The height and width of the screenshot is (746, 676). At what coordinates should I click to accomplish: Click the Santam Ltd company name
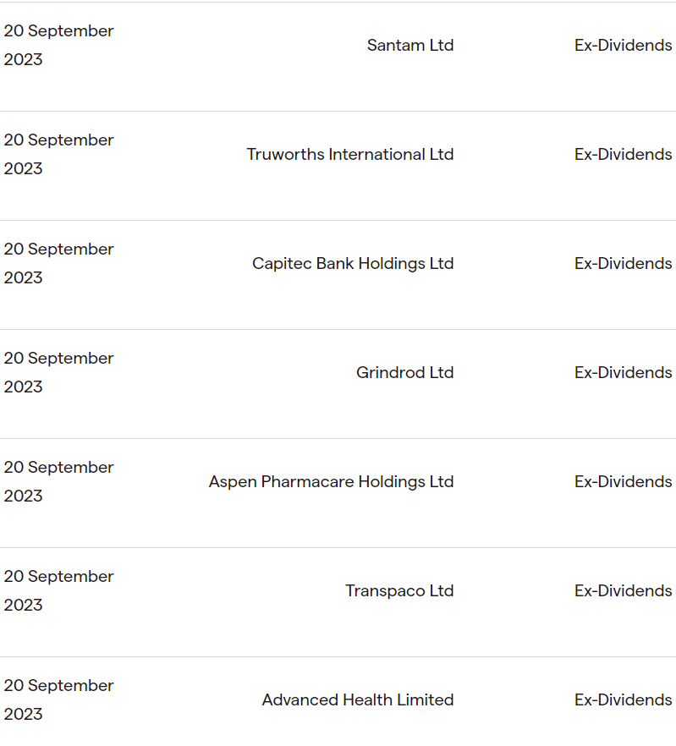point(410,45)
